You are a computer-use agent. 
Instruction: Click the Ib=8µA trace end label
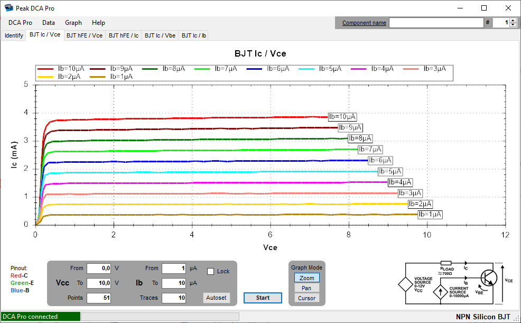point(360,139)
